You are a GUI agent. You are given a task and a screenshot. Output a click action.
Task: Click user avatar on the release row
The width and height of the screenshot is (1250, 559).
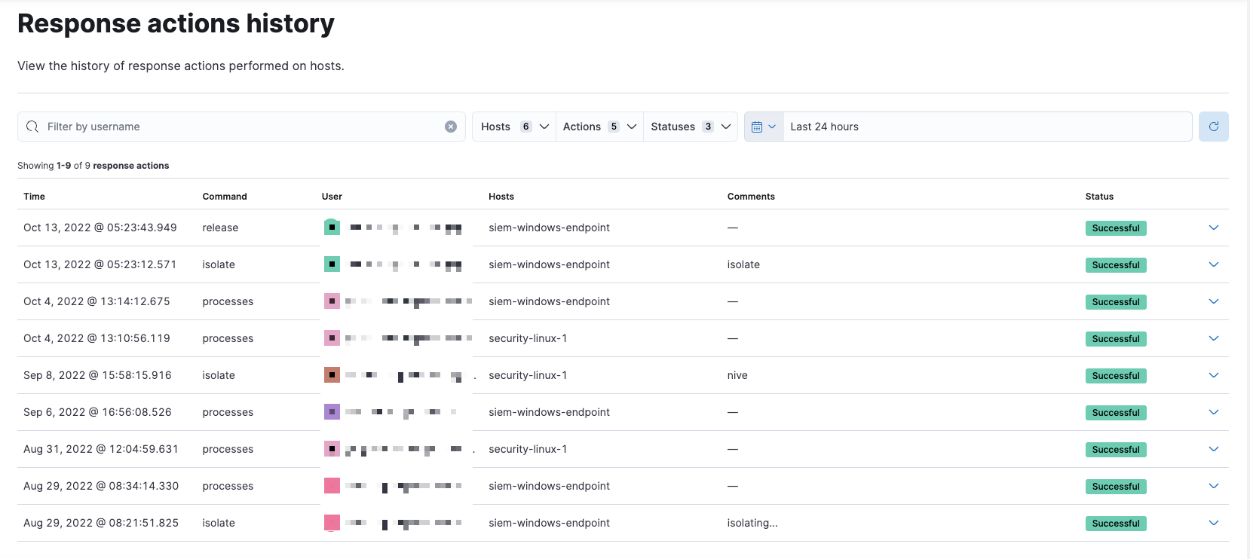(x=332, y=228)
